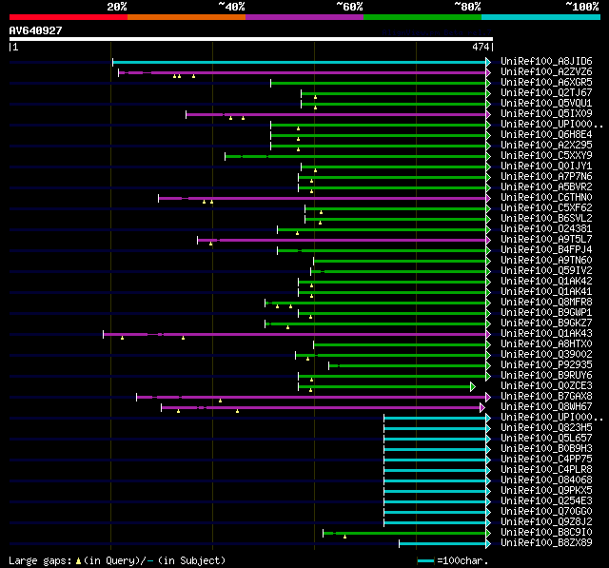Select the UniRef100_Q70GG0 label
Screen dimensions: 609x568
tap(546, 512)
